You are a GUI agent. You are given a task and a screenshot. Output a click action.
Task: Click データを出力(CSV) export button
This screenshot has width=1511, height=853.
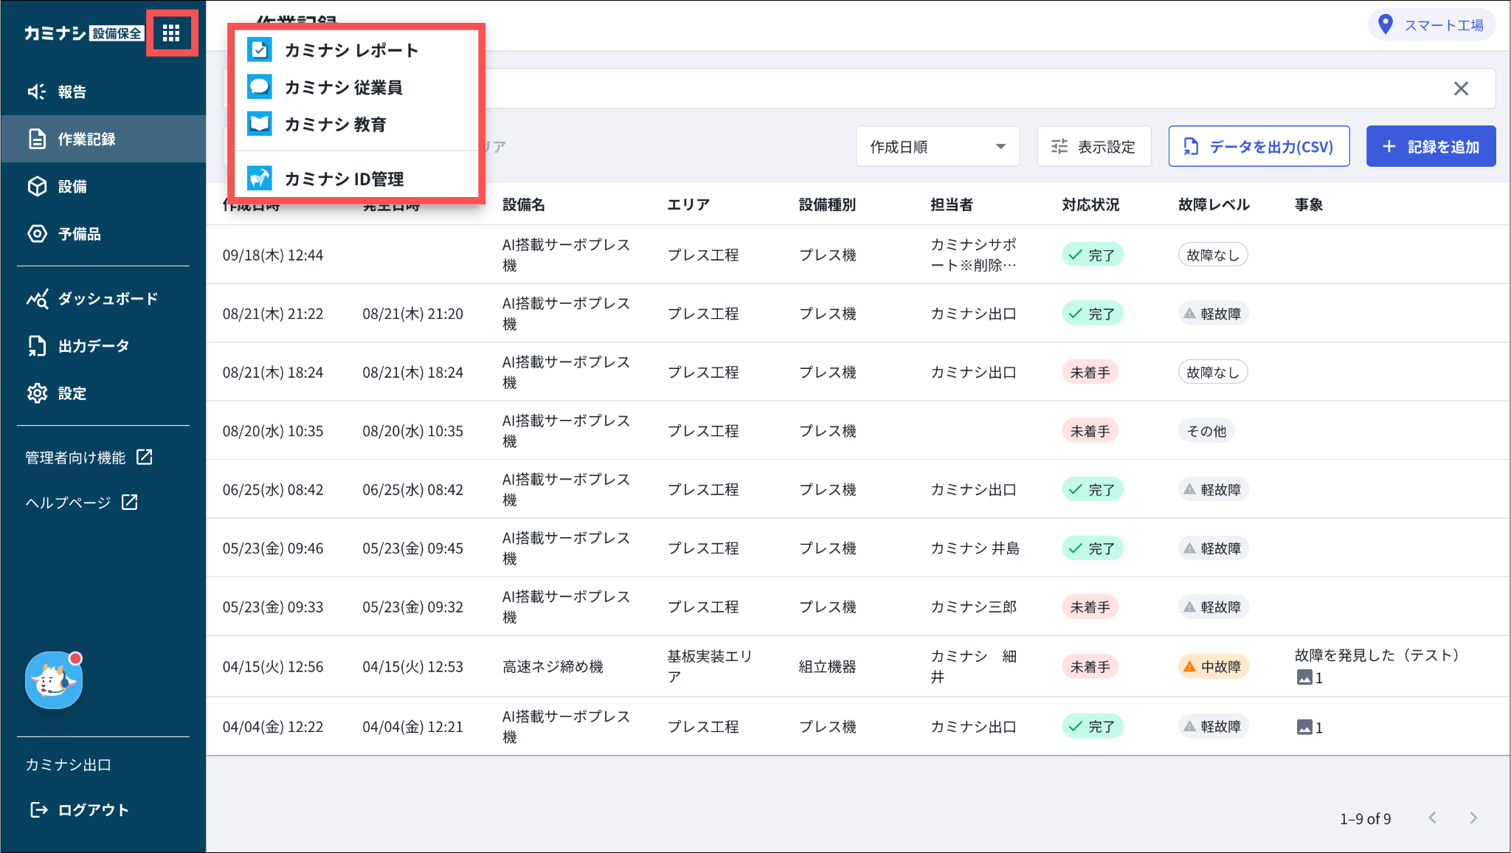point(1259,146)
